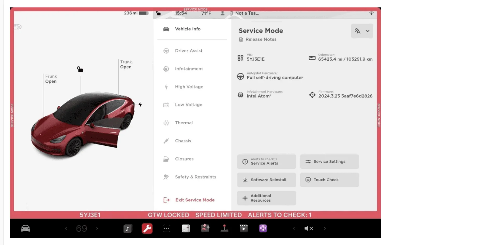Tap the Wi-Fi status icon
Viewport: 495px width, 245px height.
click(x=371, y=13)
